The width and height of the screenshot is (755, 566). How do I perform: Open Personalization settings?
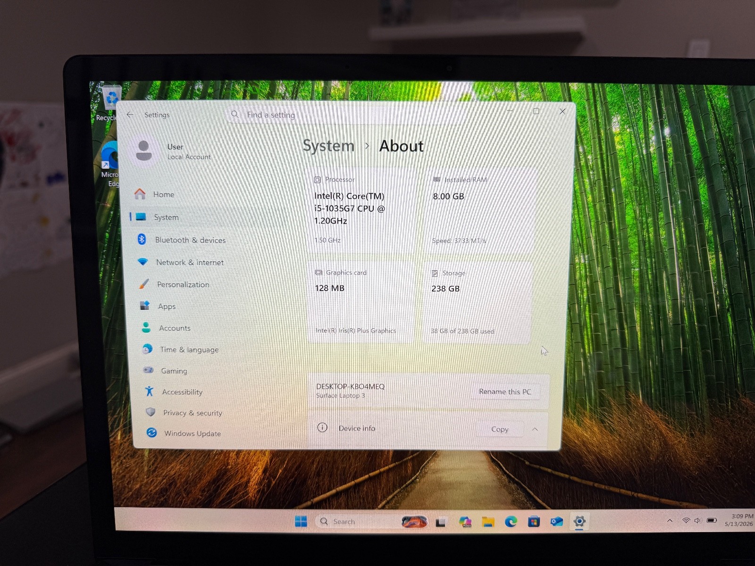(208, 284)
